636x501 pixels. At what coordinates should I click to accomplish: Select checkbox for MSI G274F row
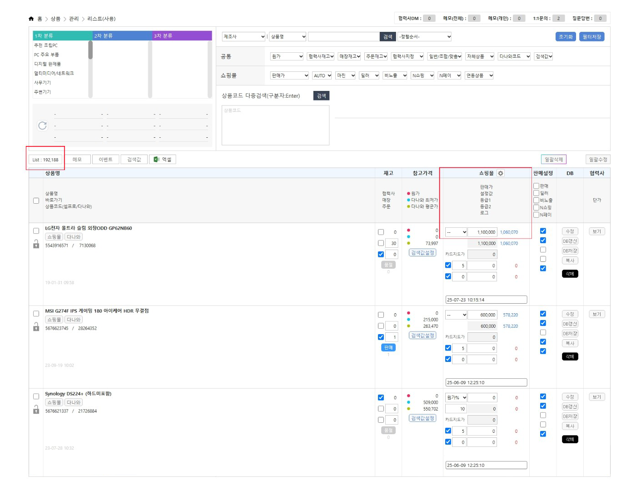pyautogui.click(x=36, y=314)
